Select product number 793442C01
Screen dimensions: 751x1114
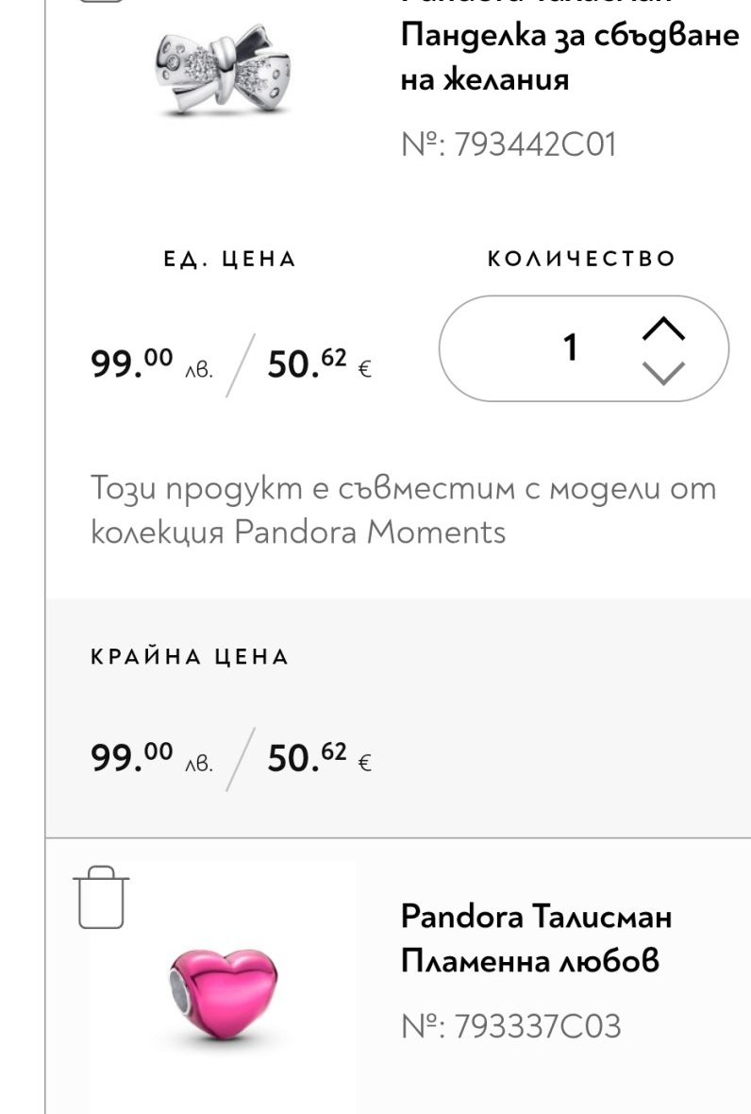tap(508, 144)
